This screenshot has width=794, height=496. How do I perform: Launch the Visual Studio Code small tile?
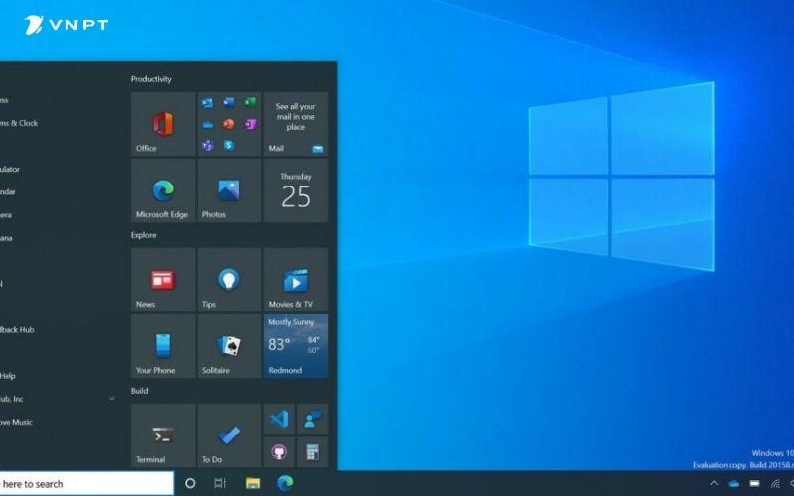click(x=279, y=419)
